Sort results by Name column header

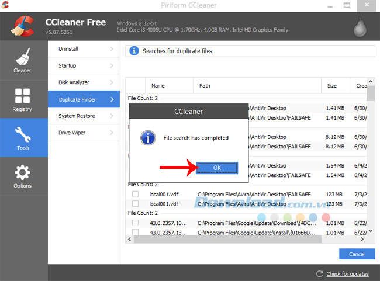point(169,85)
